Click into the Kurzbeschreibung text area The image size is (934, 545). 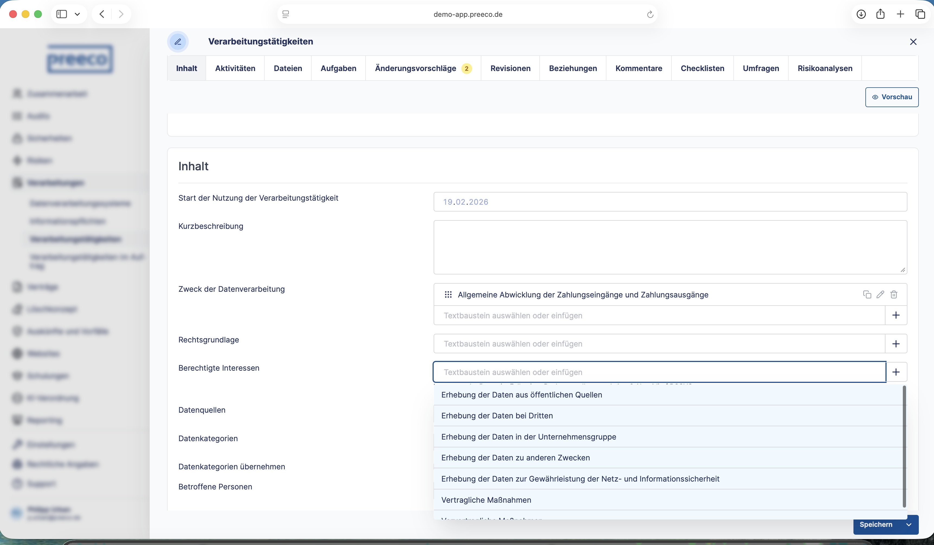pyautogui.click(x=670, y=247)
